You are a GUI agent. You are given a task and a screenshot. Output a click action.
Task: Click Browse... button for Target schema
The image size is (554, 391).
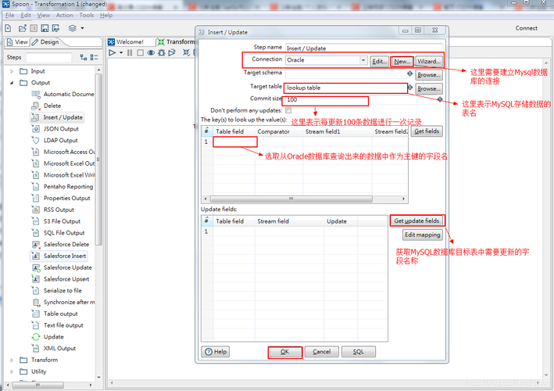428,75
